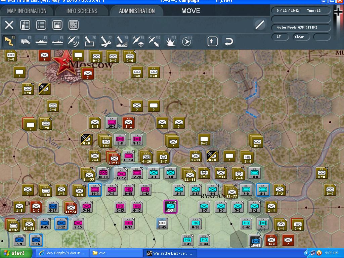Choose Bomb City mode F8 icon
The image size is (344, 258).
[x=122, y=41]
